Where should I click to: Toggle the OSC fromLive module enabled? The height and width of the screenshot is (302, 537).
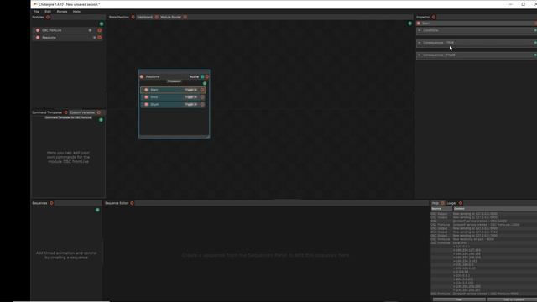[38, 30]
